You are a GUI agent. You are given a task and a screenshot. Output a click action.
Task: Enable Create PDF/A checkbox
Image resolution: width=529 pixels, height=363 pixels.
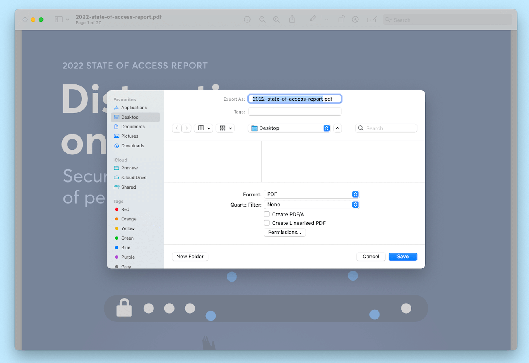click(x=267, y=214)
